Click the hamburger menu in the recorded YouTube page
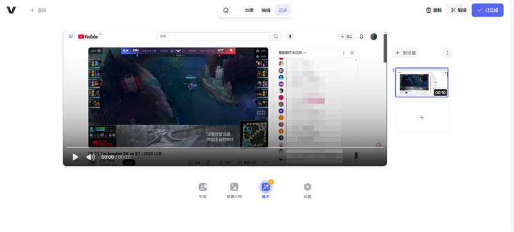The image size is (514, 232). 71,37
